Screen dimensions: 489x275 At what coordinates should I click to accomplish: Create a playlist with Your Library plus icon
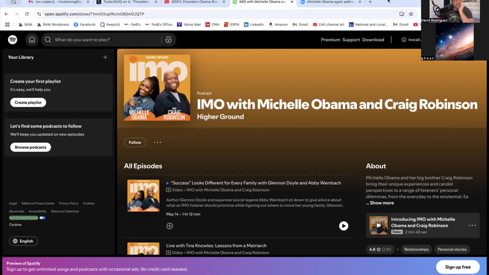(105, 57)
